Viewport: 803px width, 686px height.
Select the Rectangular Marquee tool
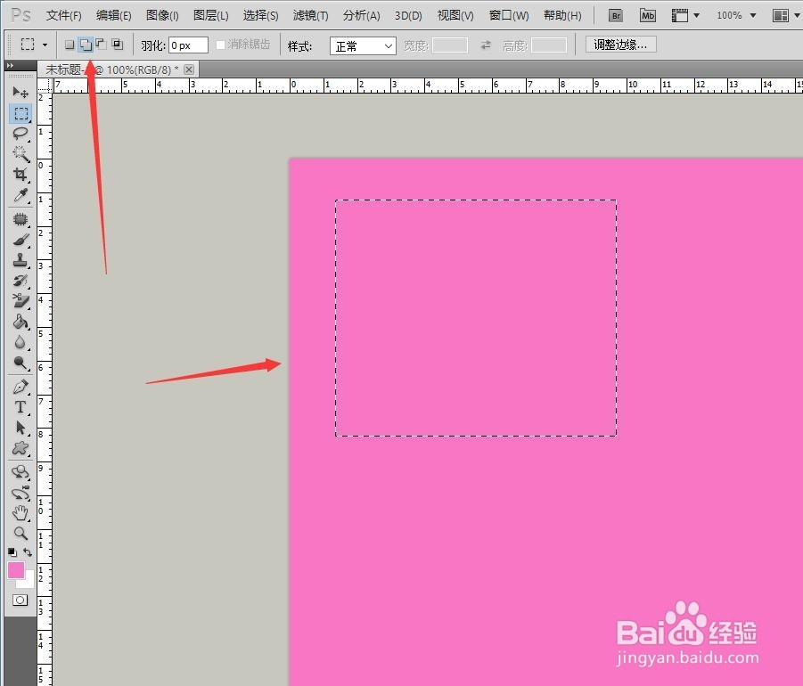click(x=20, y=113)
